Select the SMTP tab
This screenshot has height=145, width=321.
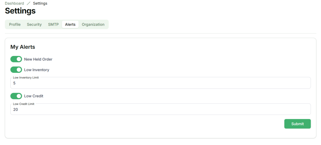coord(53,24)
